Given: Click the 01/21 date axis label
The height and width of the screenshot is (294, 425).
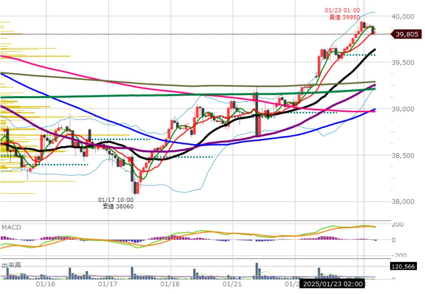Looking at the screenshot, I should pos(232,284).
